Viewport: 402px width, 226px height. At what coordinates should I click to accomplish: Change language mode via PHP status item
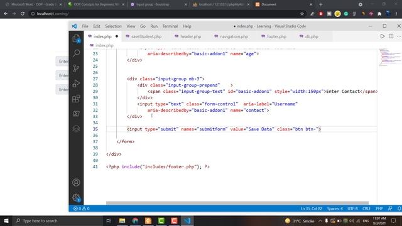click(x=379, y=208)
